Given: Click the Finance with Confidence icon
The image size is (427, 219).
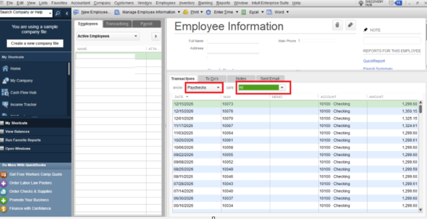Looking at the screenshot, I should coord(4,209).
